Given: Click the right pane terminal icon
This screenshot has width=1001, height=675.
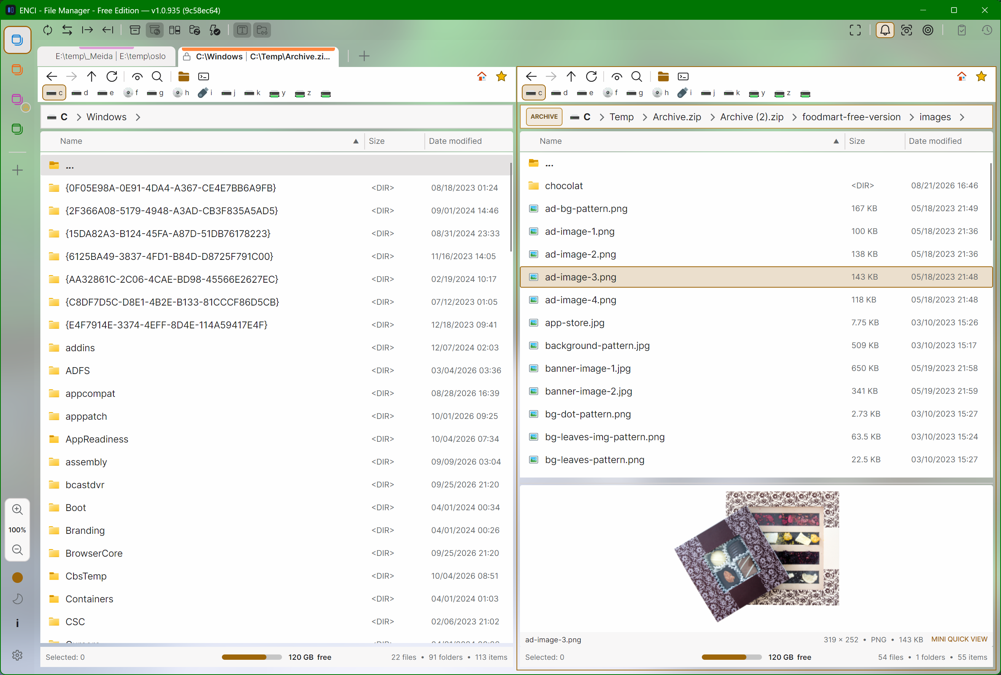Looking at the screenshot, I should point(683,76).
